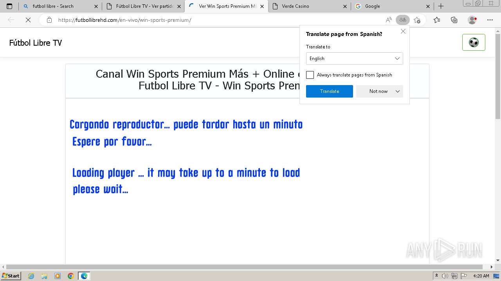Open the Action Center flag tray icon
Image resolution: width=501 pixels, height=281 pixels.
[464, 276]
